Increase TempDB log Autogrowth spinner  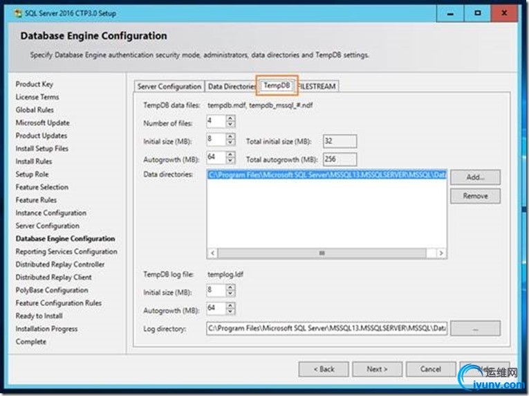click(230, 305)
